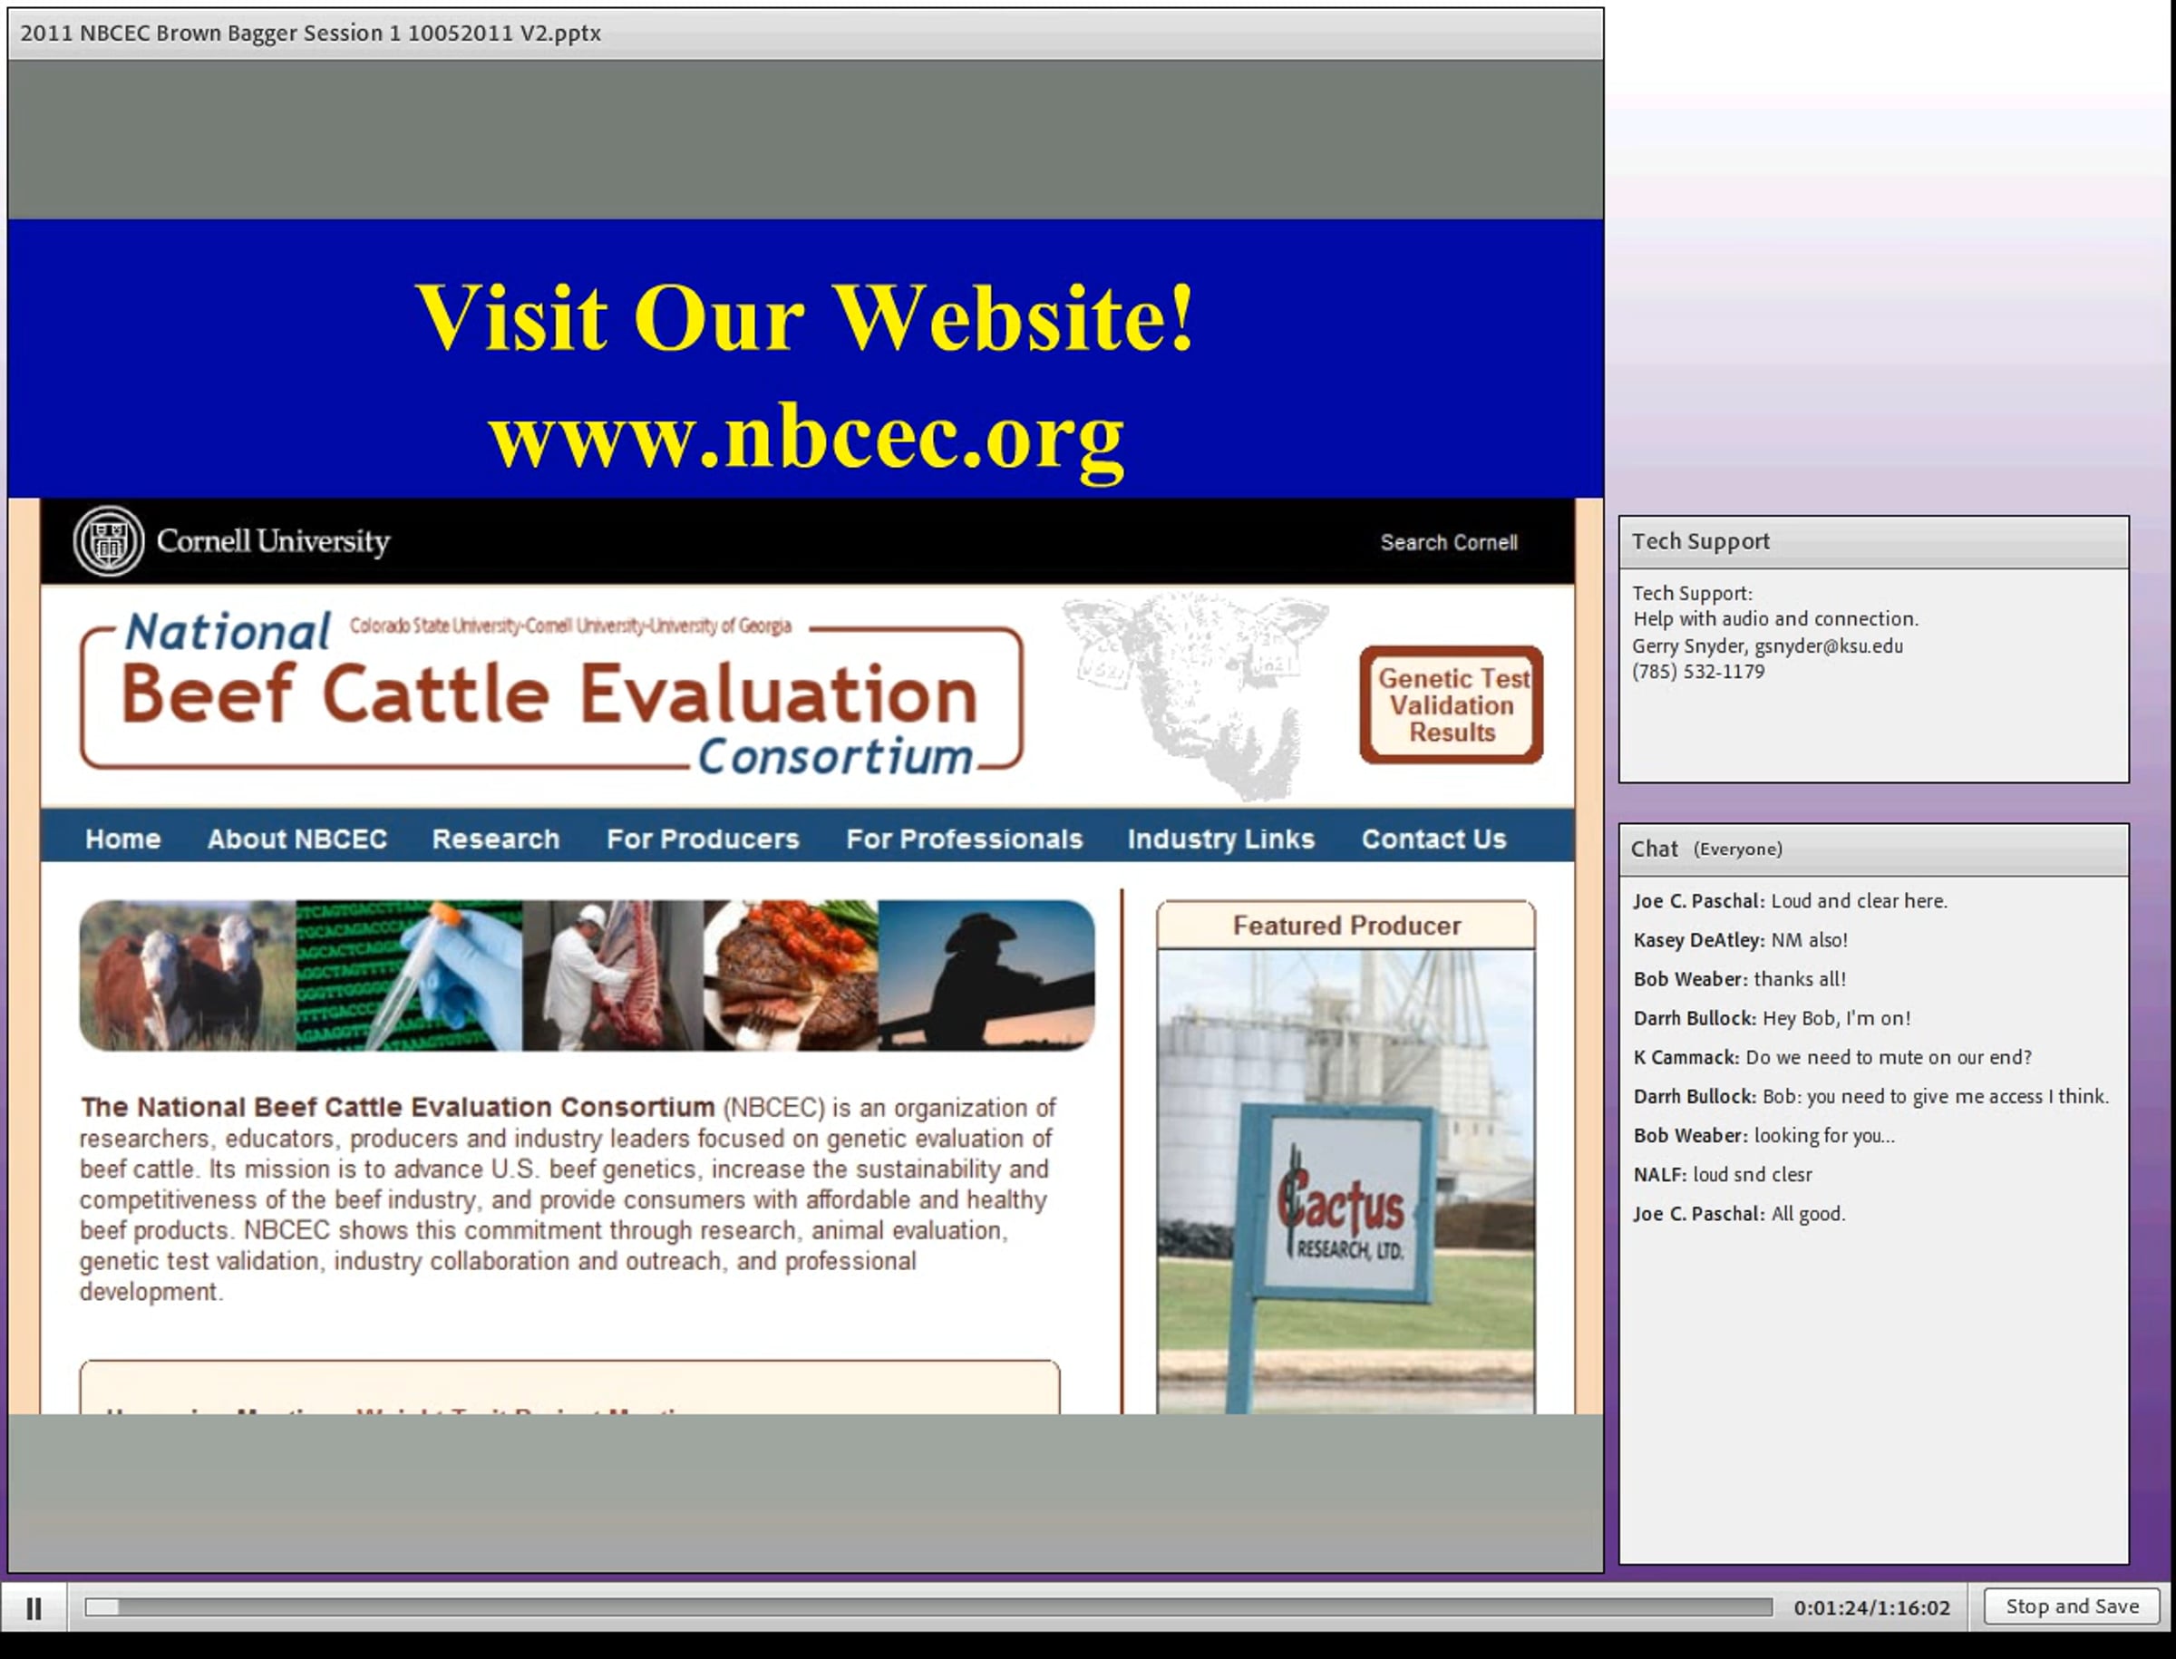Click the (Everyone) chat recipient label

[1737, 849]
